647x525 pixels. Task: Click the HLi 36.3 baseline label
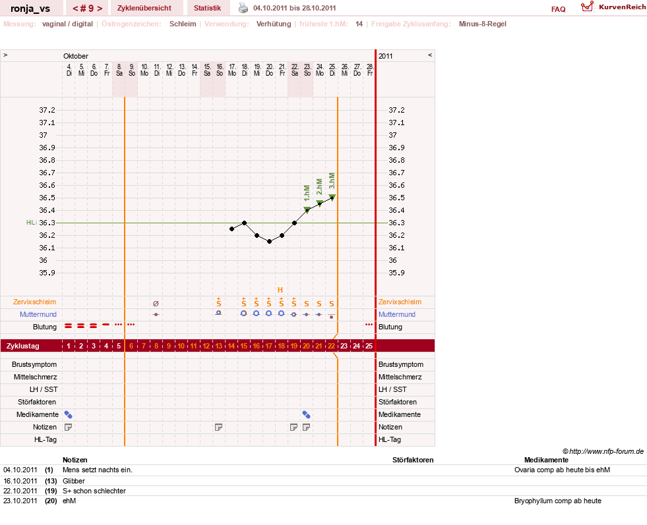coord(40,223)
